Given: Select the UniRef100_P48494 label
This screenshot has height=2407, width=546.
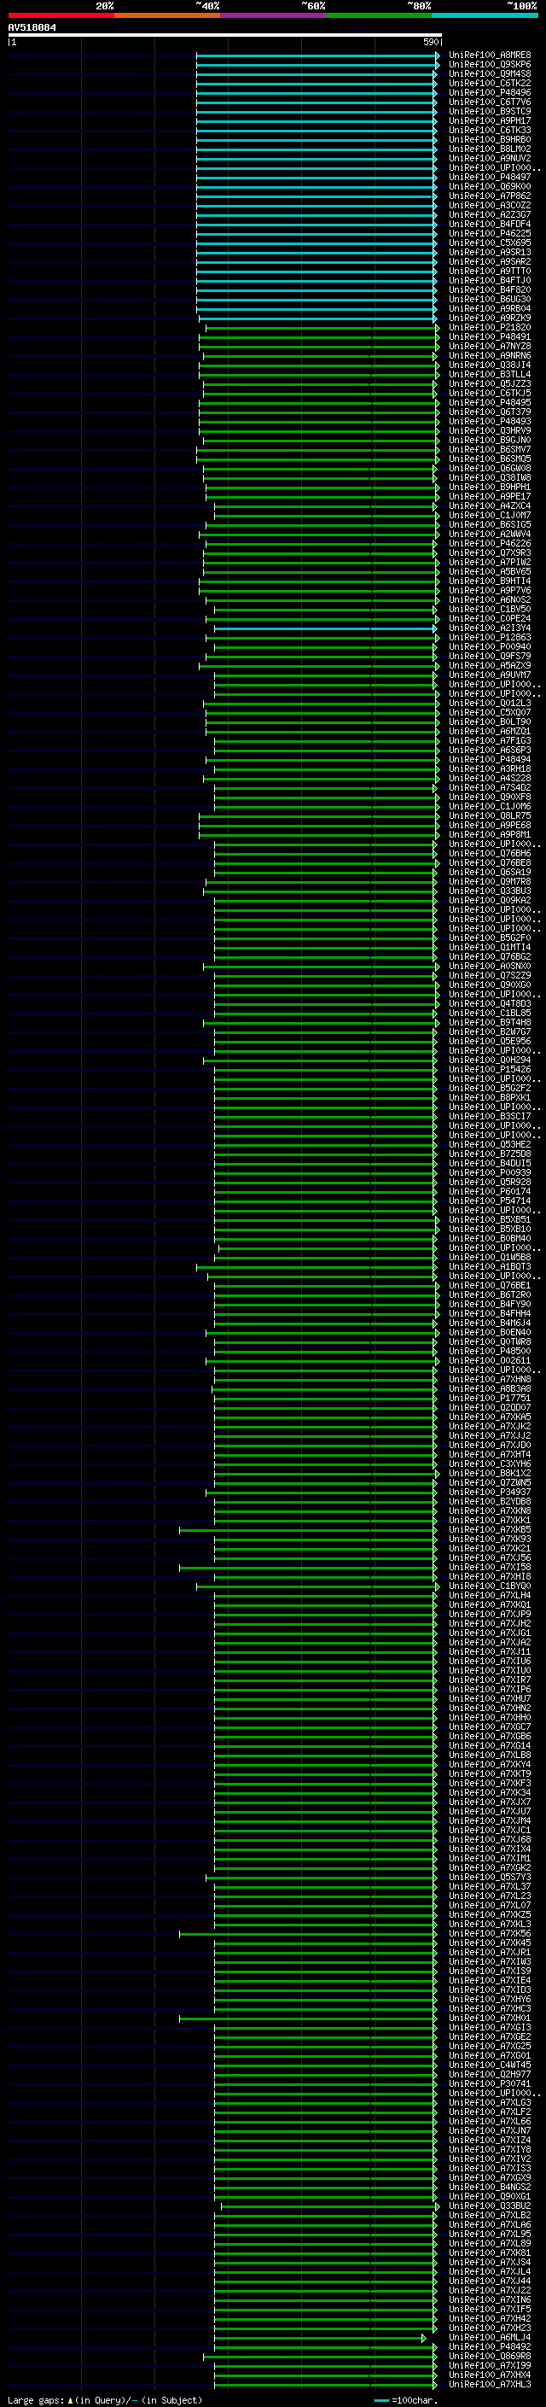Looking at the screenshot, I should coord(489,760).
